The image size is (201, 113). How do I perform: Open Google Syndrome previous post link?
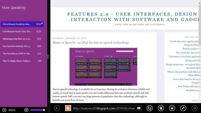point(183,66)
